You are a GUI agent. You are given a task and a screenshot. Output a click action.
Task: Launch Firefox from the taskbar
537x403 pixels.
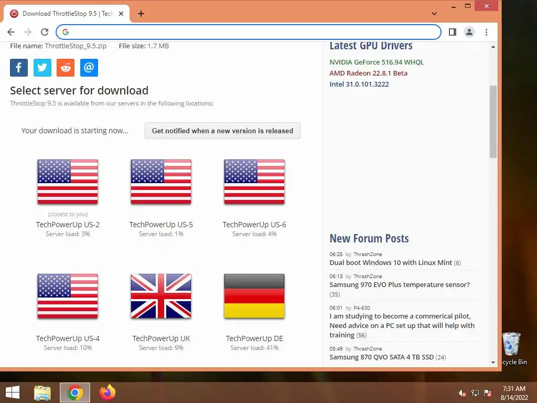point(107,393)
